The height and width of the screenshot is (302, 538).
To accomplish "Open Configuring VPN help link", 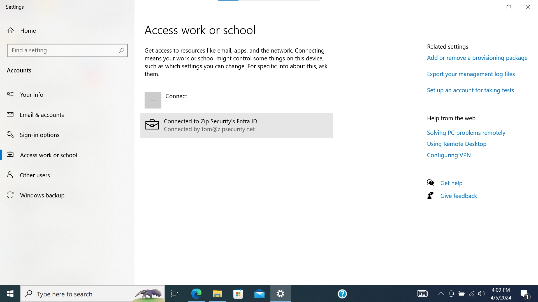I will pos(449,155).
